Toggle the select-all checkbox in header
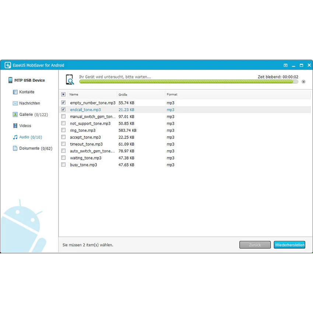Viewport: 313px width, 313px height. tap(63, 94)
